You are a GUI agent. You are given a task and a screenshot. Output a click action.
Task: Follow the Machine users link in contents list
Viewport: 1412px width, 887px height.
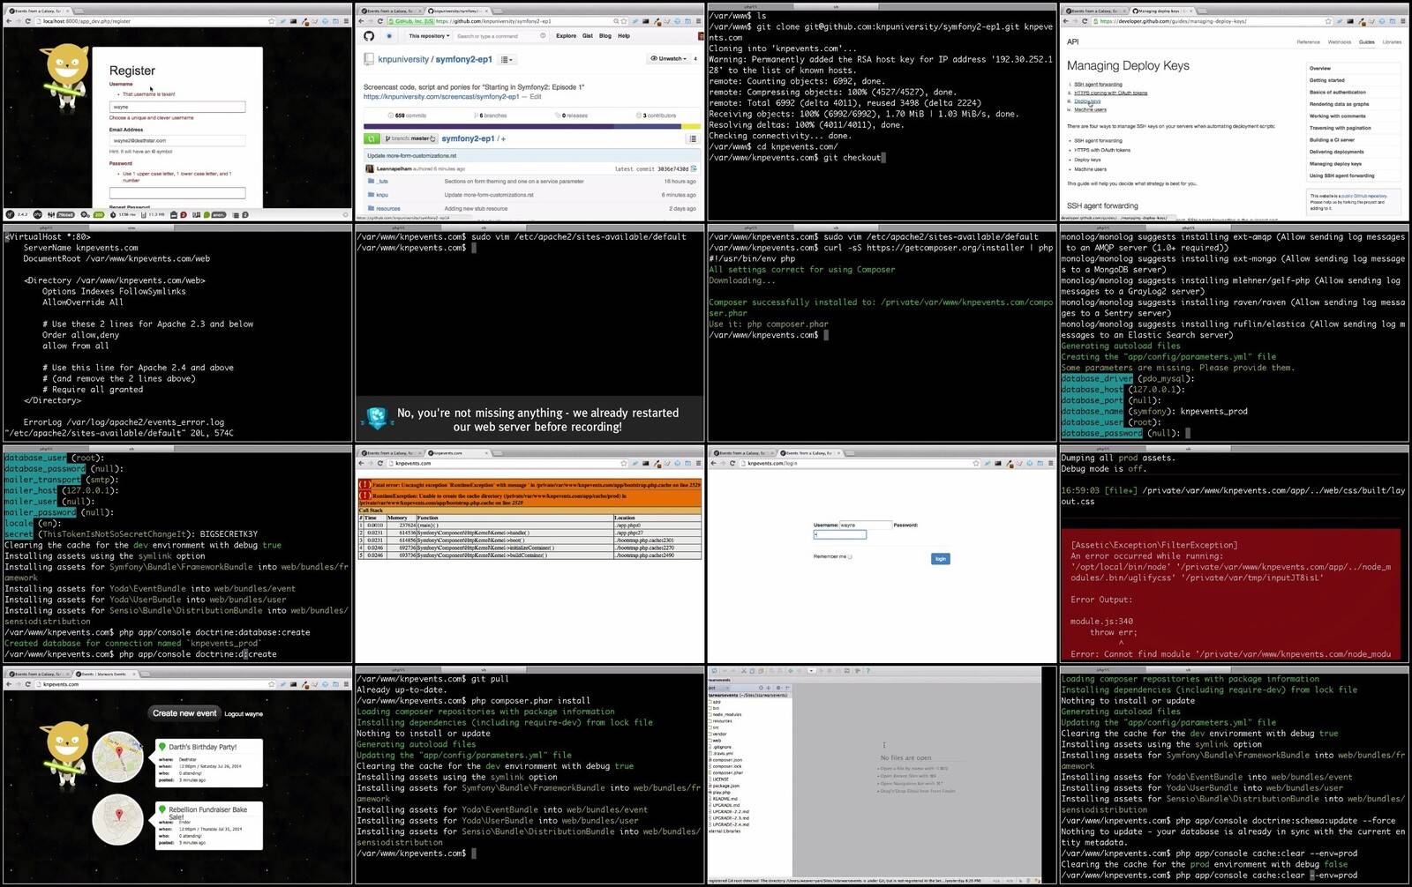(x=1090, y=109)
